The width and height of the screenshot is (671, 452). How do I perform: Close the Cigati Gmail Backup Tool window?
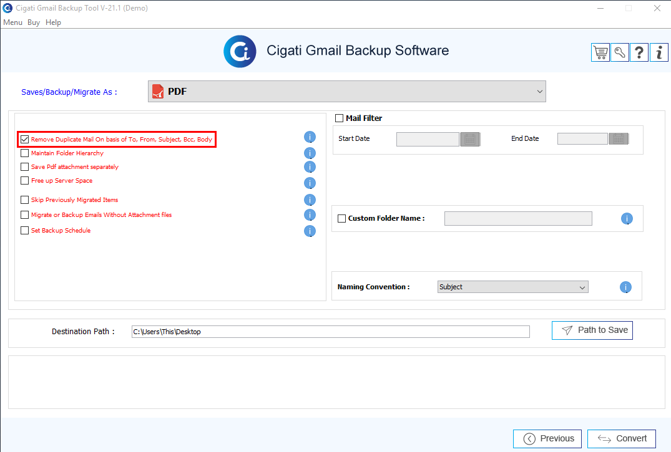pos(657,8)
